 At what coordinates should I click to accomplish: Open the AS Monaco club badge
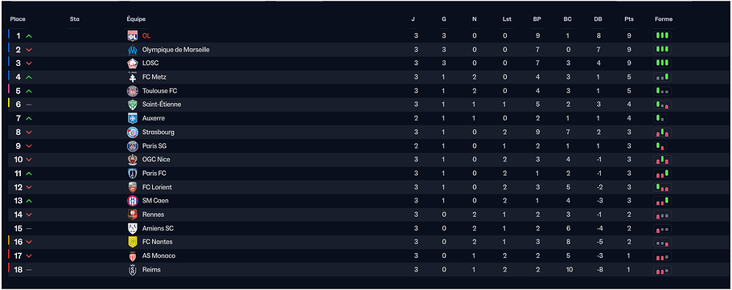point(133,256)
